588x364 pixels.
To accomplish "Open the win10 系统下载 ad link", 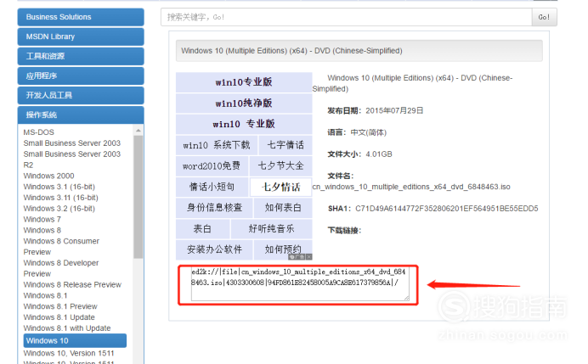I will click(217, 145).
